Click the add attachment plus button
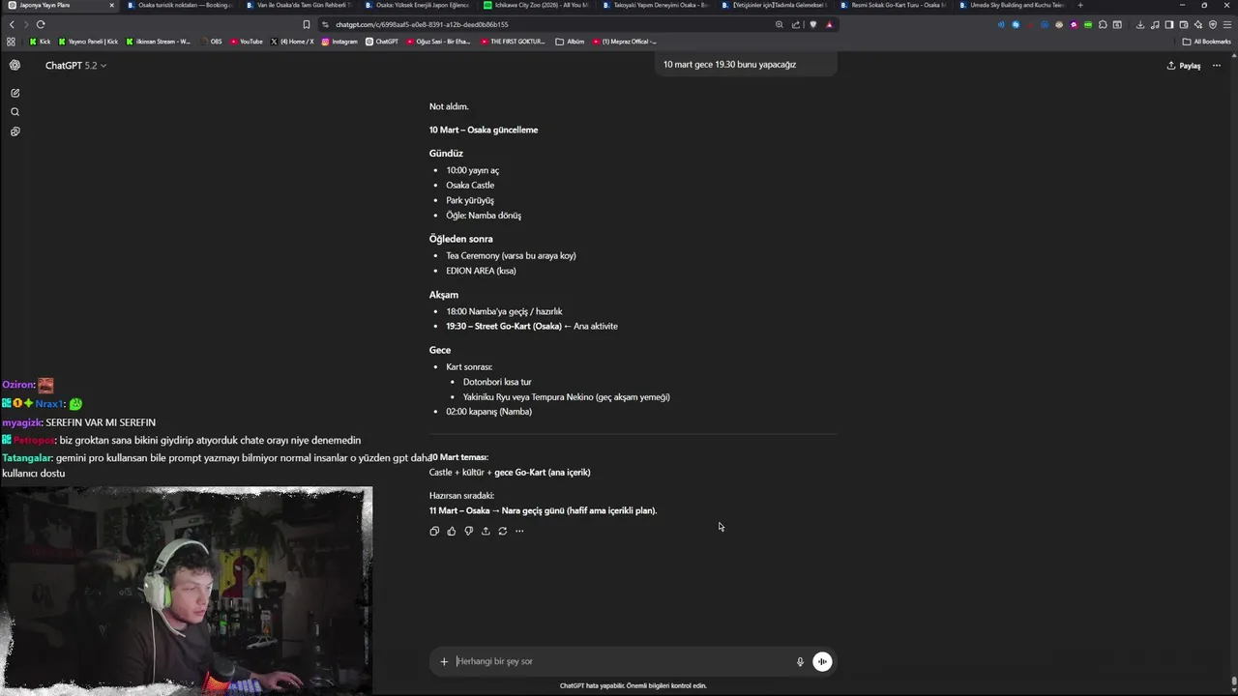The image size is (1238, 696). 444,661
